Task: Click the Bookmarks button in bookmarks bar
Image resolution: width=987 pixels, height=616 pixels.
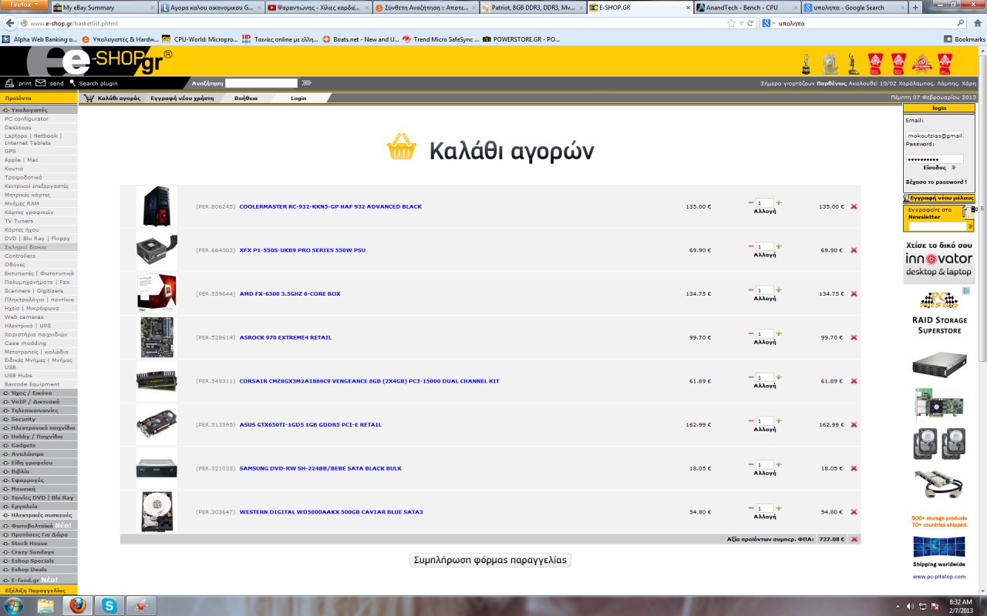Action: coord(965,38)
